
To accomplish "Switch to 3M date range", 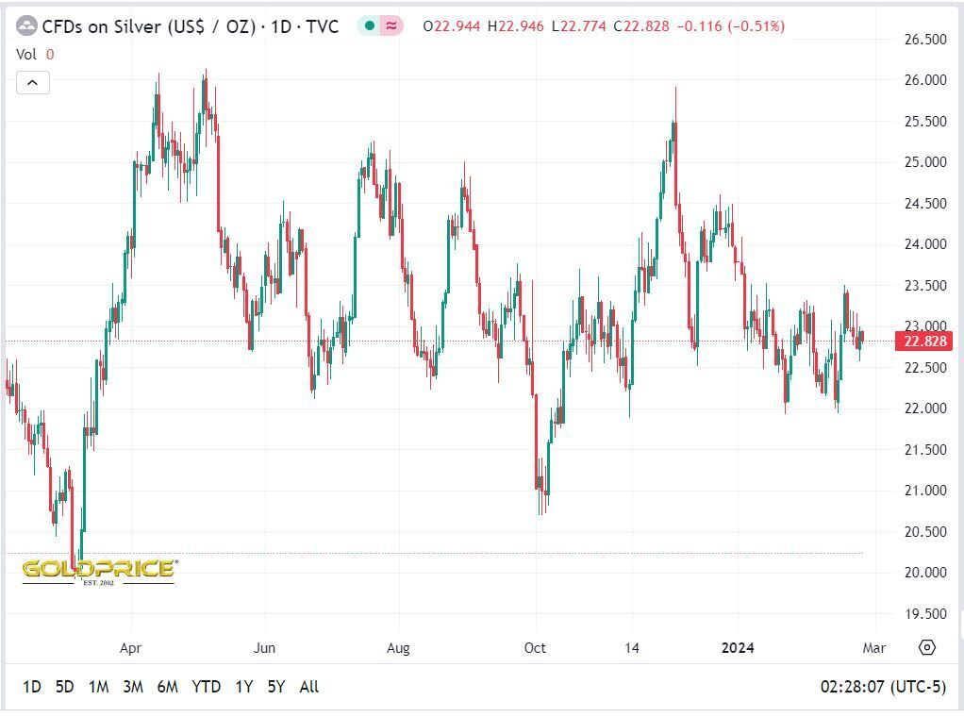I will (133, 687).
